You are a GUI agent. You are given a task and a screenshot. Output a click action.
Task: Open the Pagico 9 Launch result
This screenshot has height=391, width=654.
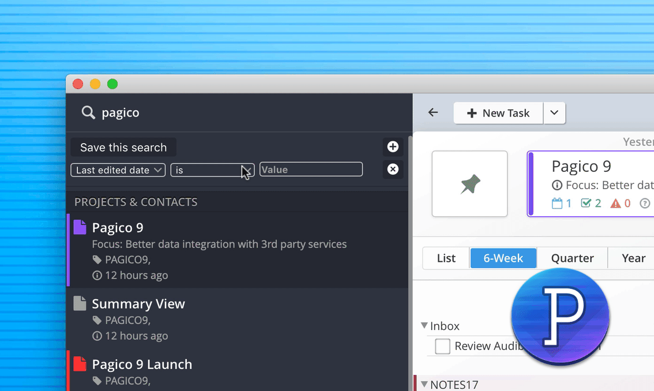click(x=238, y=371)
